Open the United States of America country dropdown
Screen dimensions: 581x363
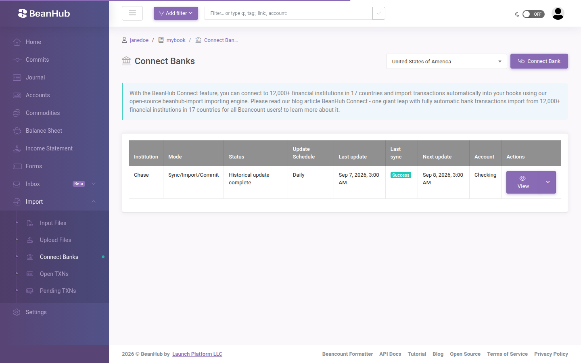click(x=447, y=61)
